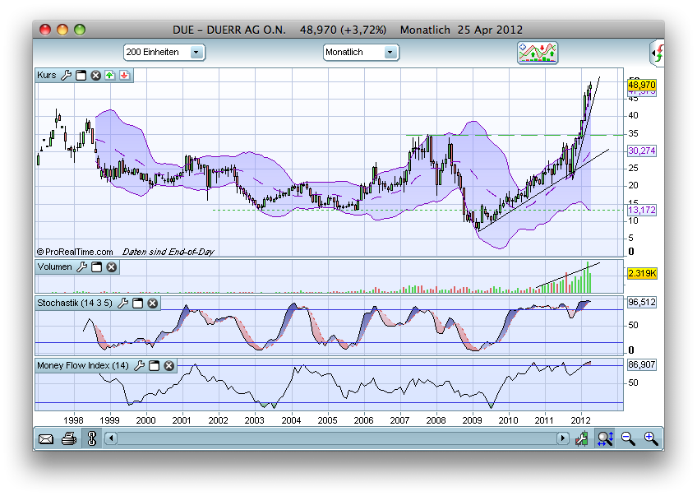The width and height of the screenshot is (697, 496).
Task: Maximize the Kurs chart panel
Action: click(81, 75)
